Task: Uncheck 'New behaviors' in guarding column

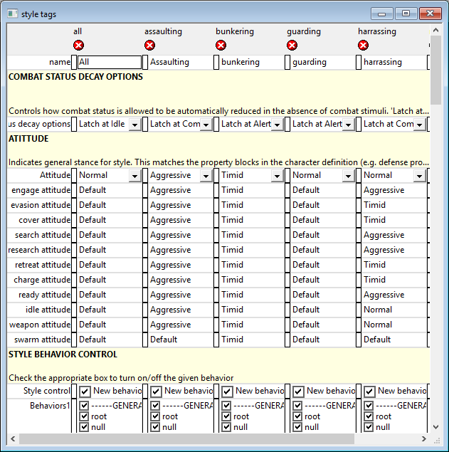Action: pyautogui.click(x=298, y=391)
